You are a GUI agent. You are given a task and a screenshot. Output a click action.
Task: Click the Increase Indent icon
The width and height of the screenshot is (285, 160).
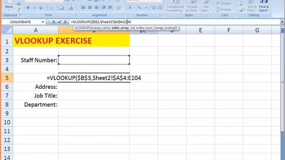(x=110, y=8)
